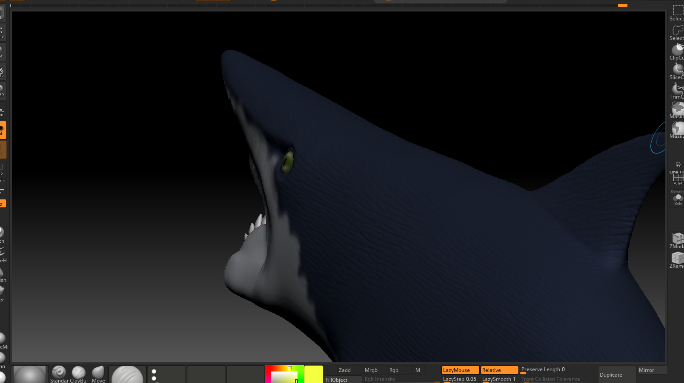Image resolution: width=684 pixels, height=383 pixels.
Task: Open the stroke type dots selector
Action: pyautogui.click(x=166, y=374)
